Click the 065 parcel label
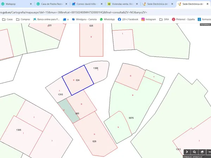The width and height of the screenshot is (211, 158). point(77,113)
